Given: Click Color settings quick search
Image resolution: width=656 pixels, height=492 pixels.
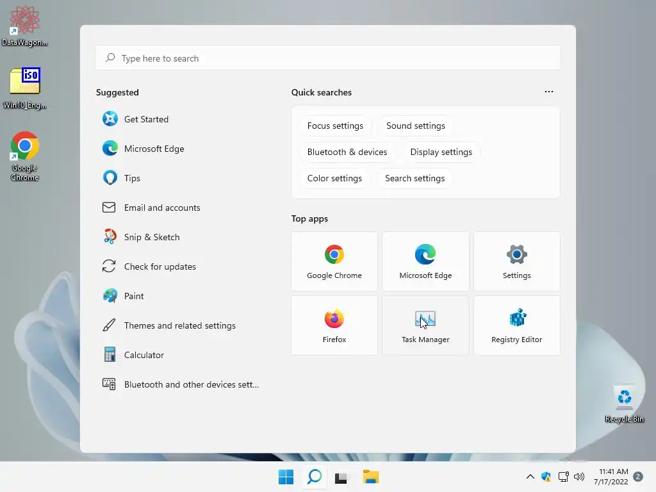Looking at the screenshot, I should [x=334, y=179].
